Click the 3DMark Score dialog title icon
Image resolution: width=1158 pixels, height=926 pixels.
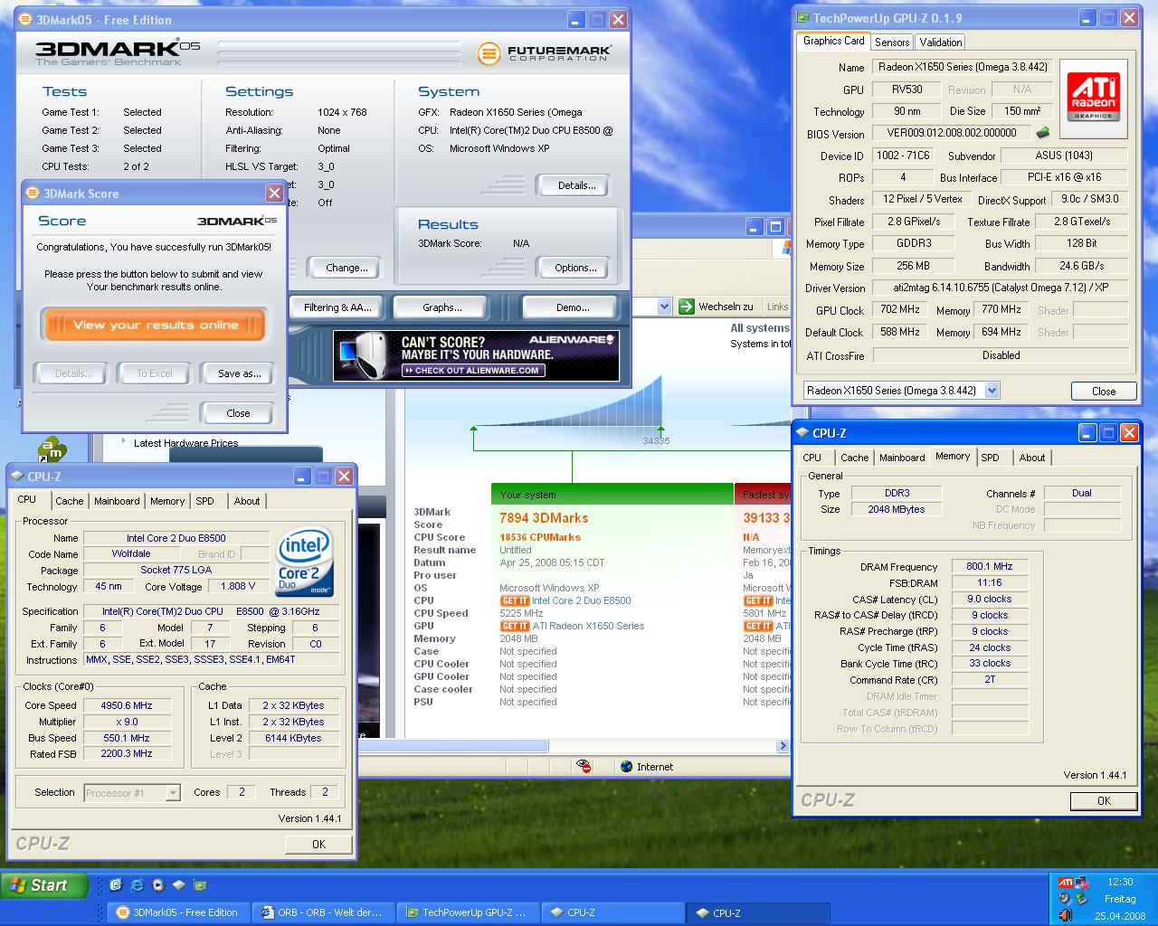(x=33, y=193)
